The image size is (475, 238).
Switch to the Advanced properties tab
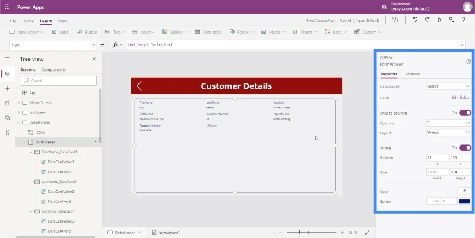[413, 74]
